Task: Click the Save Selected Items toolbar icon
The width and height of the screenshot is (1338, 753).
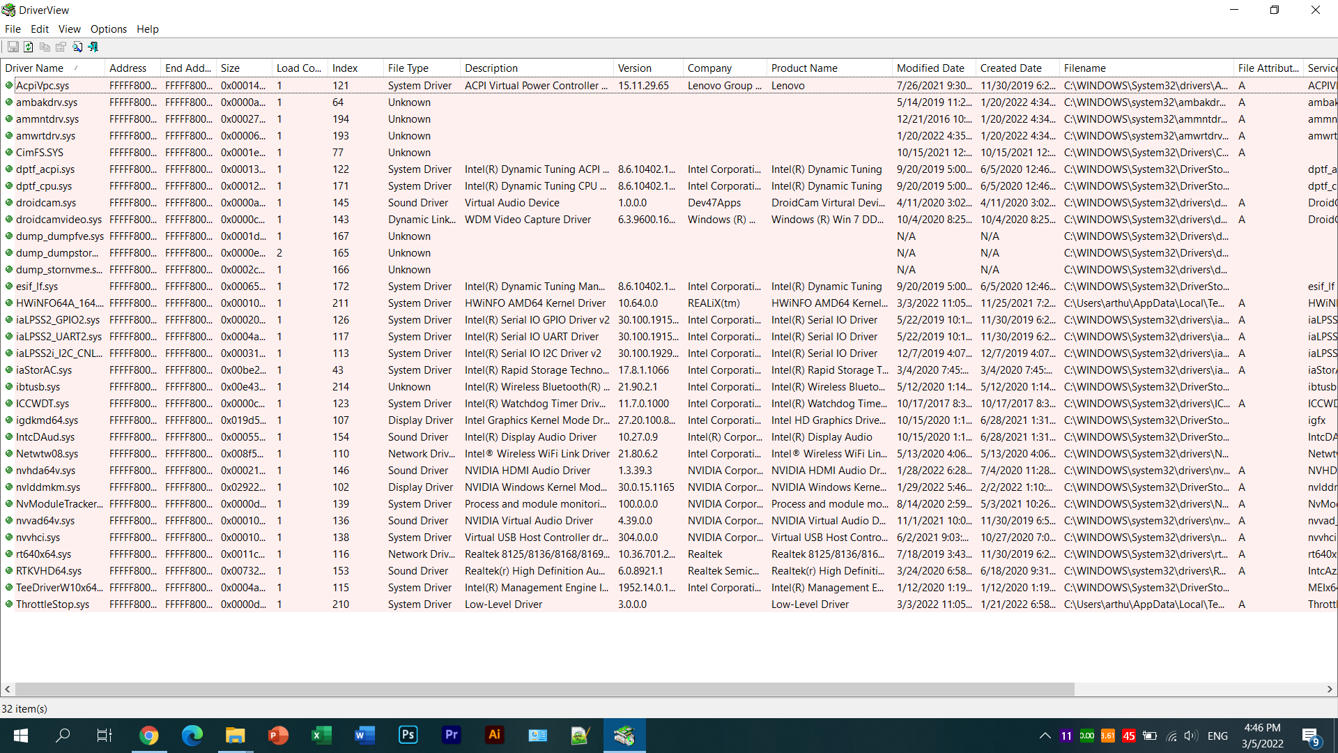Action: pyautogui.click(x=13, y=47)
